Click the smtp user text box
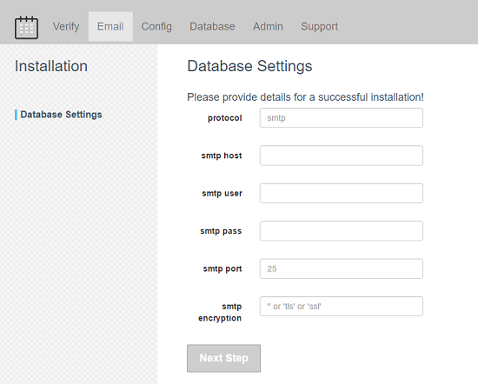 [342, 193]
